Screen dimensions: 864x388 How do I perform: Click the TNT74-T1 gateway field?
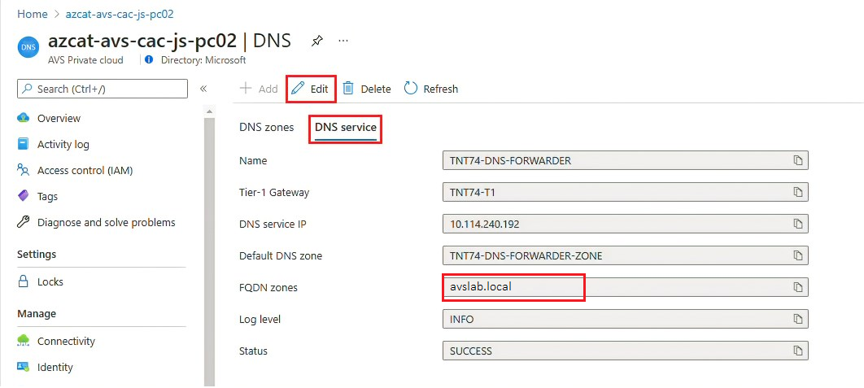(626, 192)
